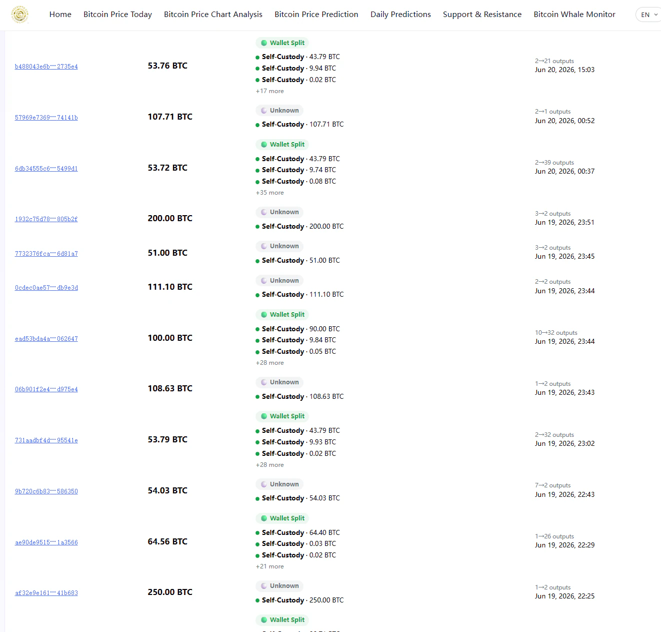The width and height of the screenshot is (661, 632).
Task: Open Daily Predictions page
Action: coord(400,15)
